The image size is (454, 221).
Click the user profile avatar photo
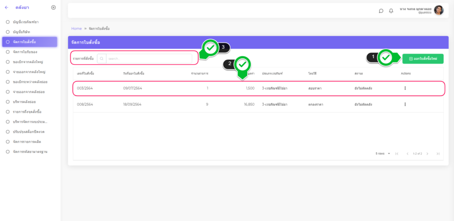438,10
